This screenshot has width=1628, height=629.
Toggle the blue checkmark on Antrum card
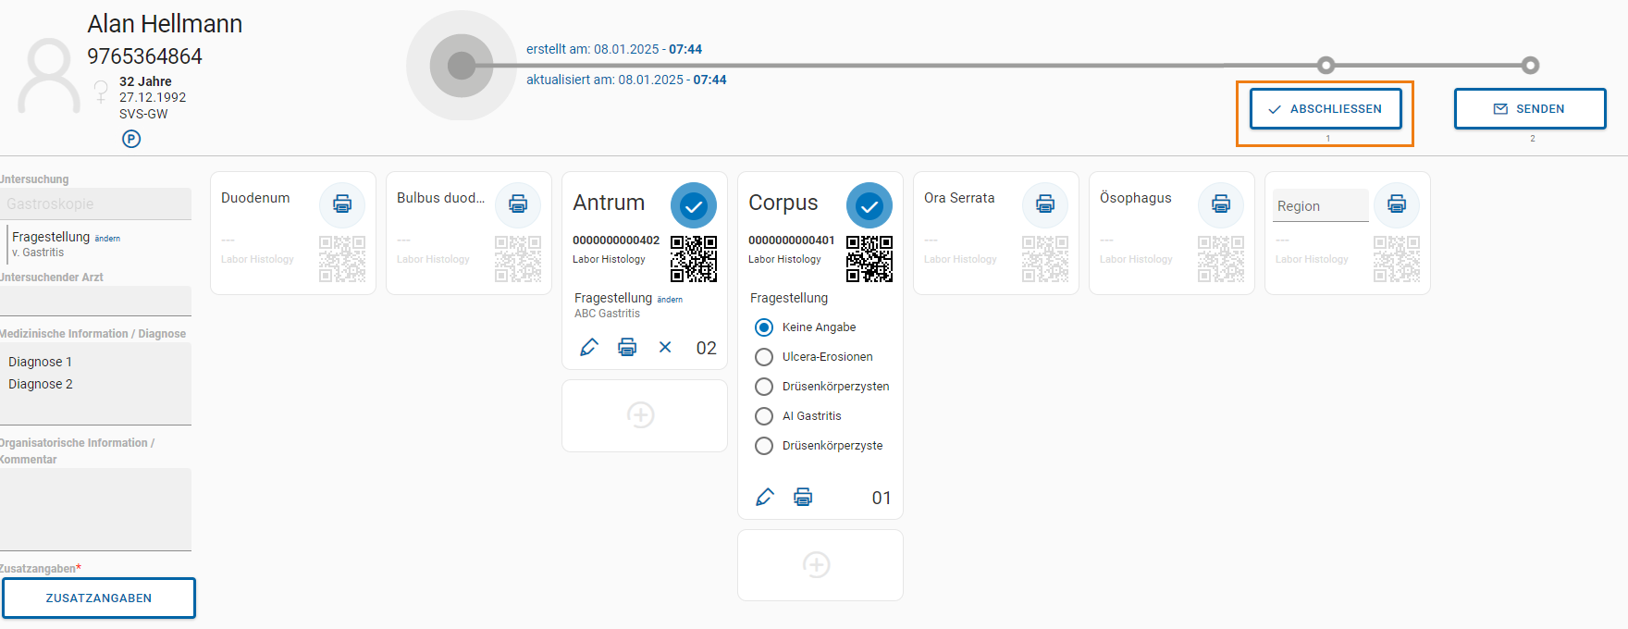694,205
